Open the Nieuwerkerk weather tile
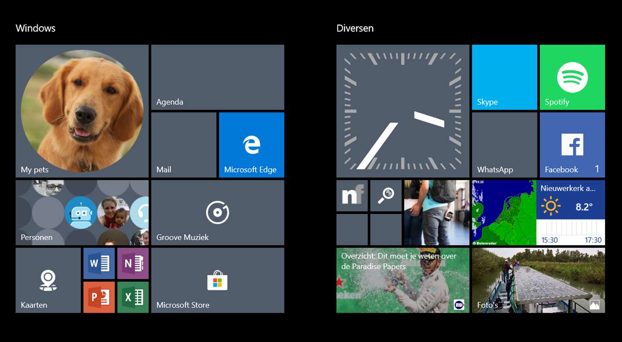This screenshot has height=342, width=622. click(x=571, y=213)
